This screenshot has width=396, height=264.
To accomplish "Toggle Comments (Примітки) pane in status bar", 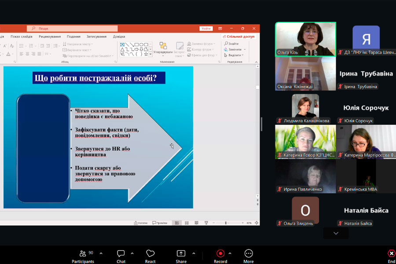I will coord(160,223).
